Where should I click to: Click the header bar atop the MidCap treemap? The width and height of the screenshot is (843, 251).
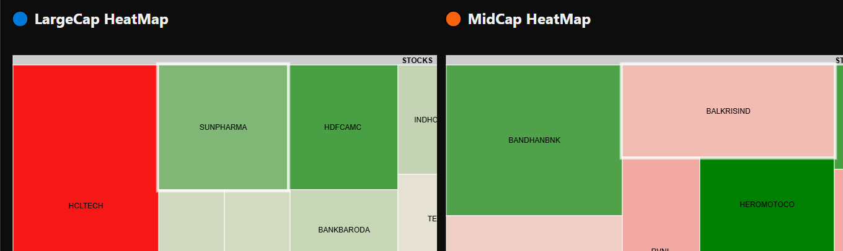click(x=638, y=60)
